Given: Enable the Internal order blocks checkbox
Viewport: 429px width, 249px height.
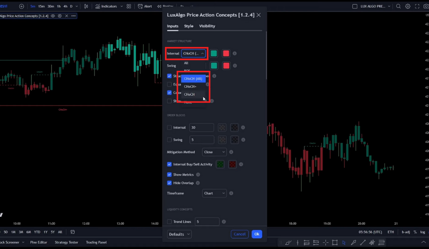Looking at the screenshot, I should click(169, 127).
